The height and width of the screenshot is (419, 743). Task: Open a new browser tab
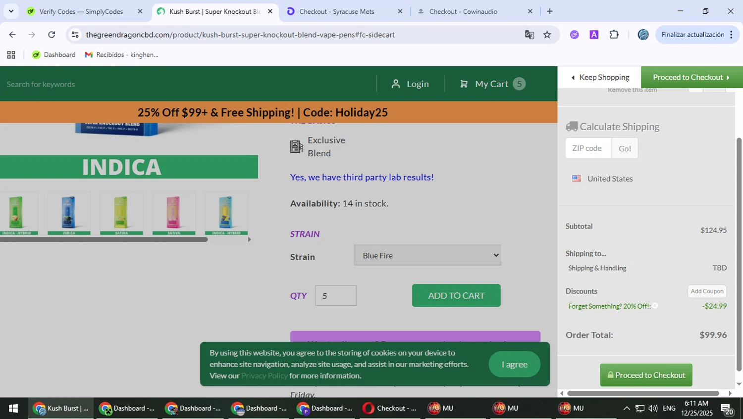click(549, 11)
